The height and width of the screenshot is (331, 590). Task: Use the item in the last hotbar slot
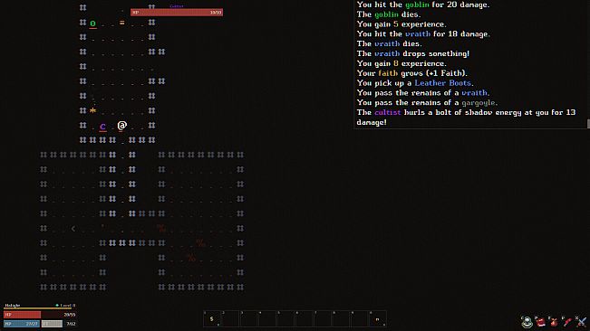pos(378,319)
